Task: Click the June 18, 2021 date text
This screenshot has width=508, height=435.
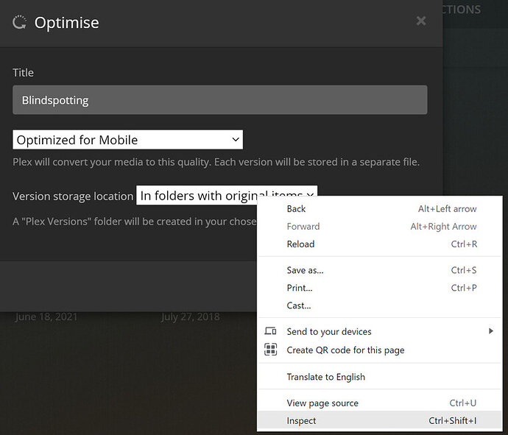Action: click(46, 316)
